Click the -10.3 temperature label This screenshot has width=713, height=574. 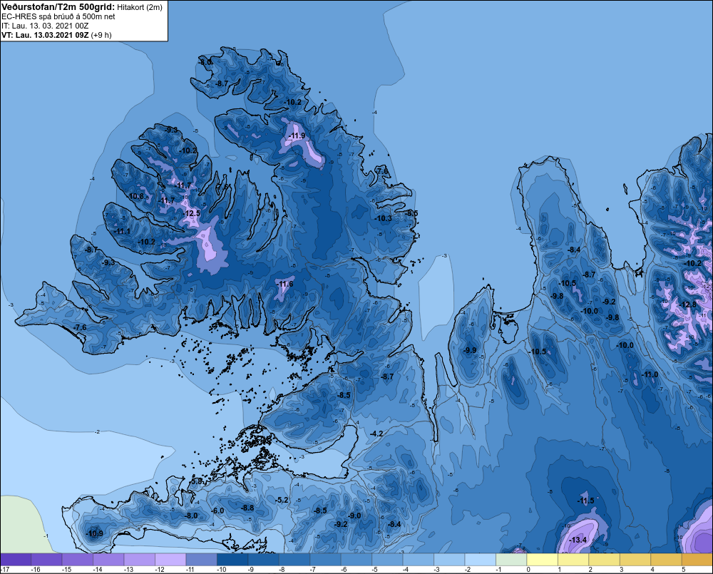pyautogui.click(x=384, y=218)
